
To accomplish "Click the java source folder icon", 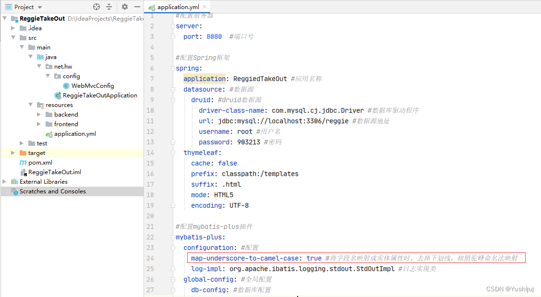I will tap(40, 57).
